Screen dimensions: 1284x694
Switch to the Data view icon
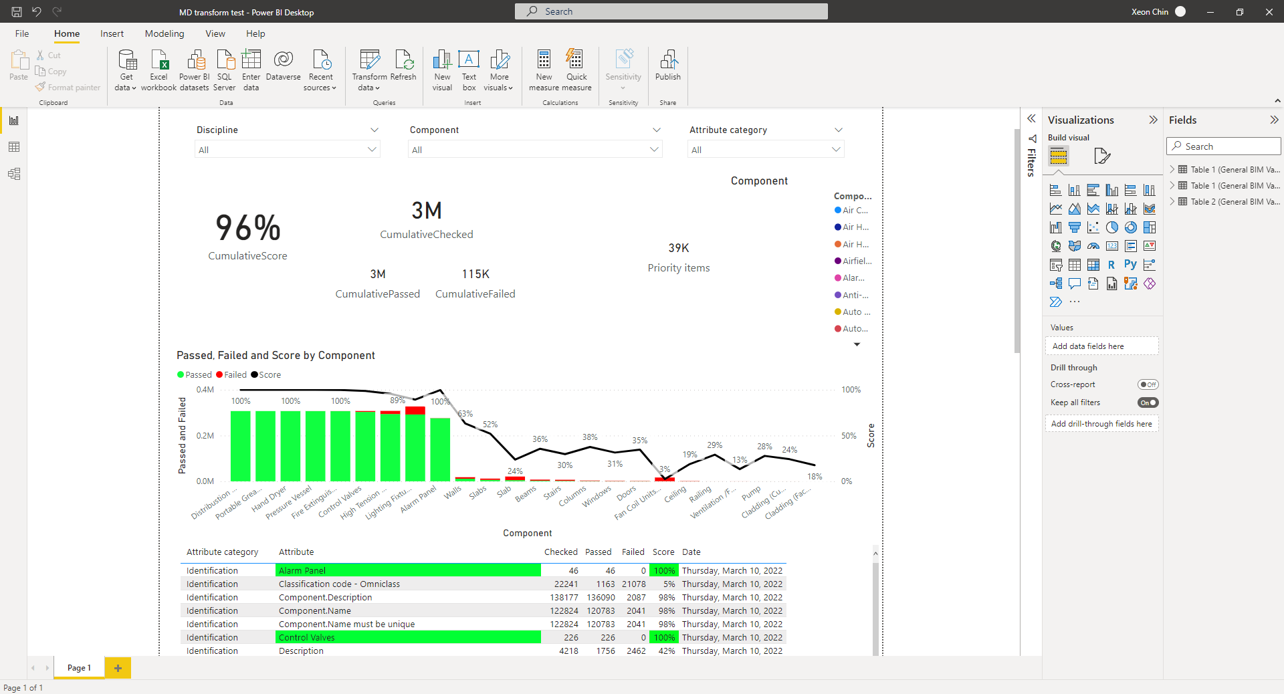tap(13, 147)
